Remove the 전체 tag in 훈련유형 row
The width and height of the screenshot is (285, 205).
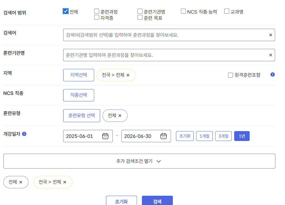pos(120,116)
